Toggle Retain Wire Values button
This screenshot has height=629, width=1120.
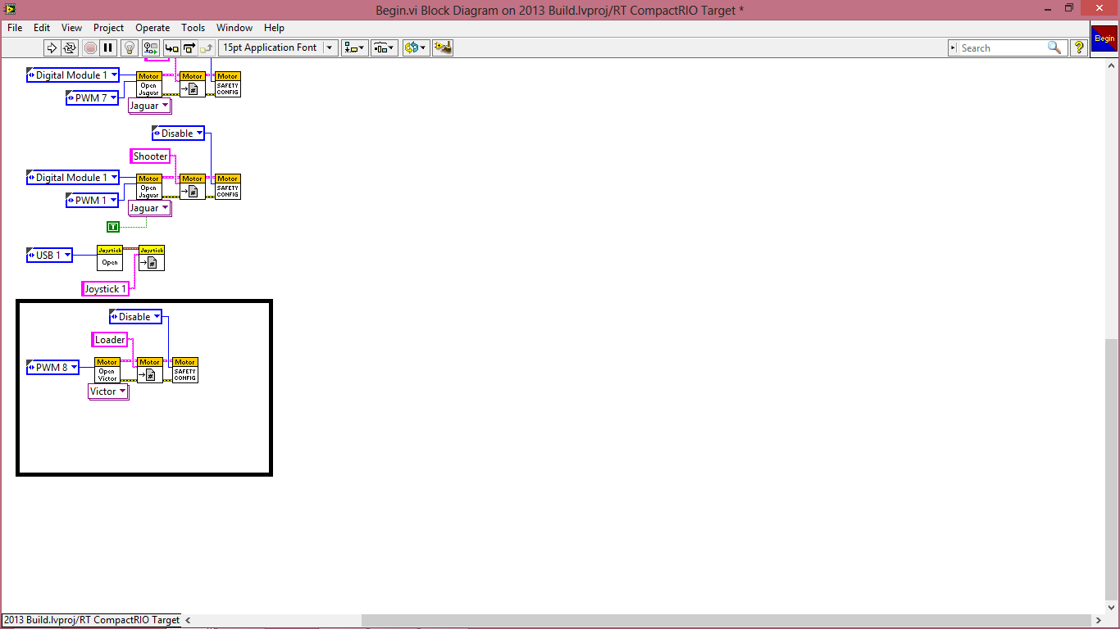[150, 48]
